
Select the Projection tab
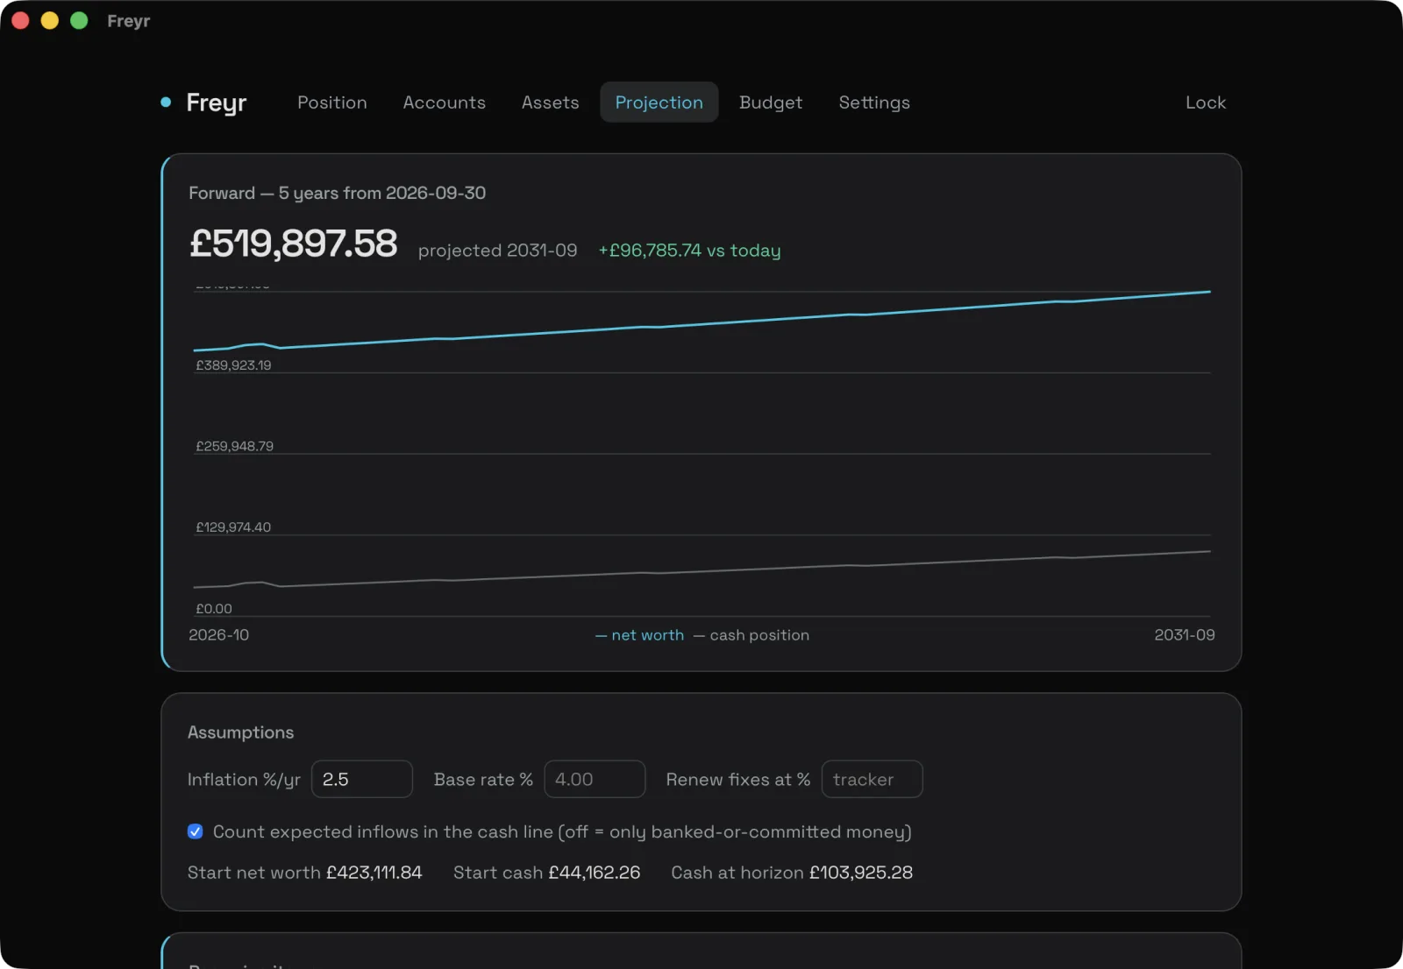click(x=659, y=103)
